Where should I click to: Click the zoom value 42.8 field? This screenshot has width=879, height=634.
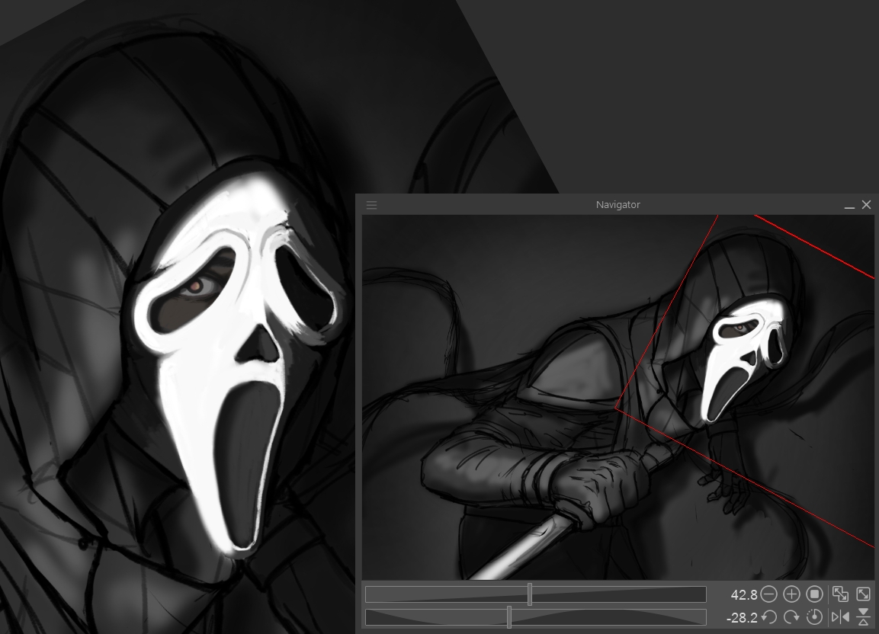pyautogui.click(x=743, y=594)
